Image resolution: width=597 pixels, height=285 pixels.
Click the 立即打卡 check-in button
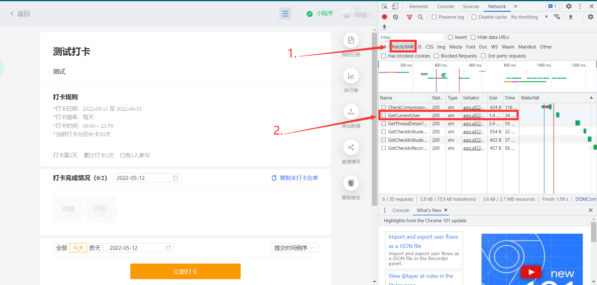point(185,271)
